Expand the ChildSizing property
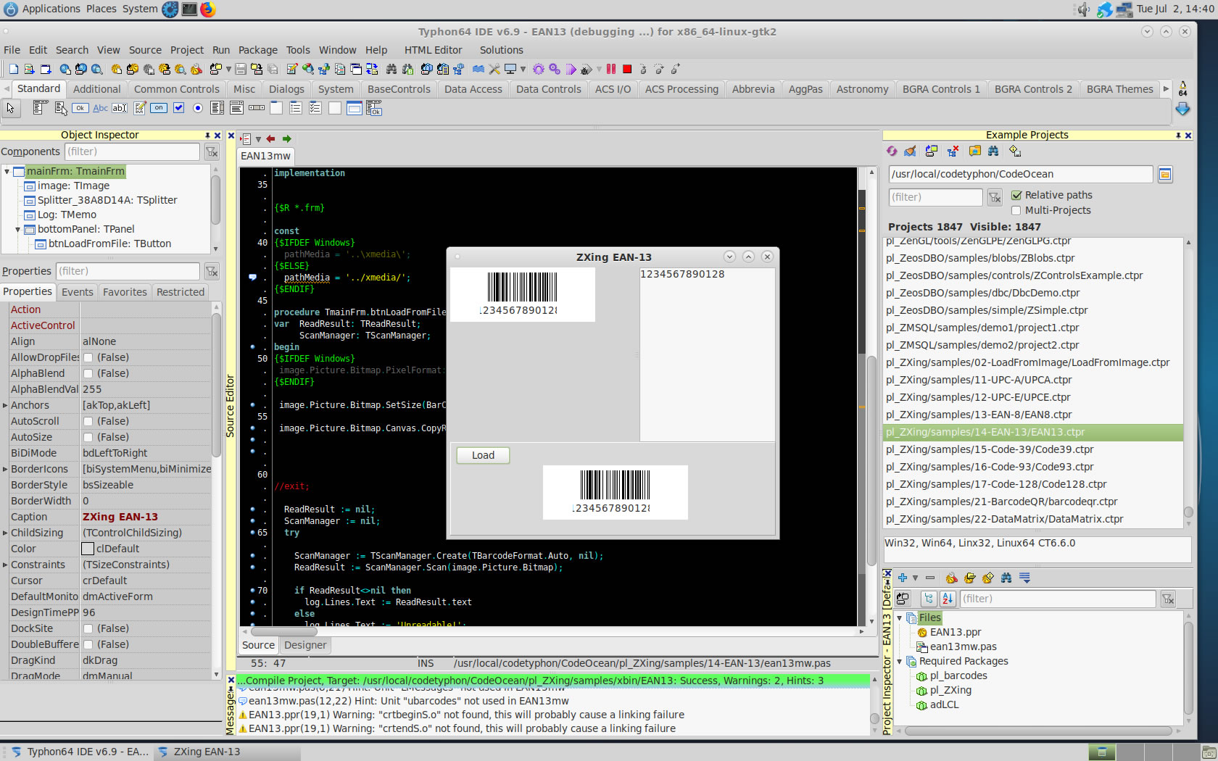Screen dimensions: 1218x761 5,533
